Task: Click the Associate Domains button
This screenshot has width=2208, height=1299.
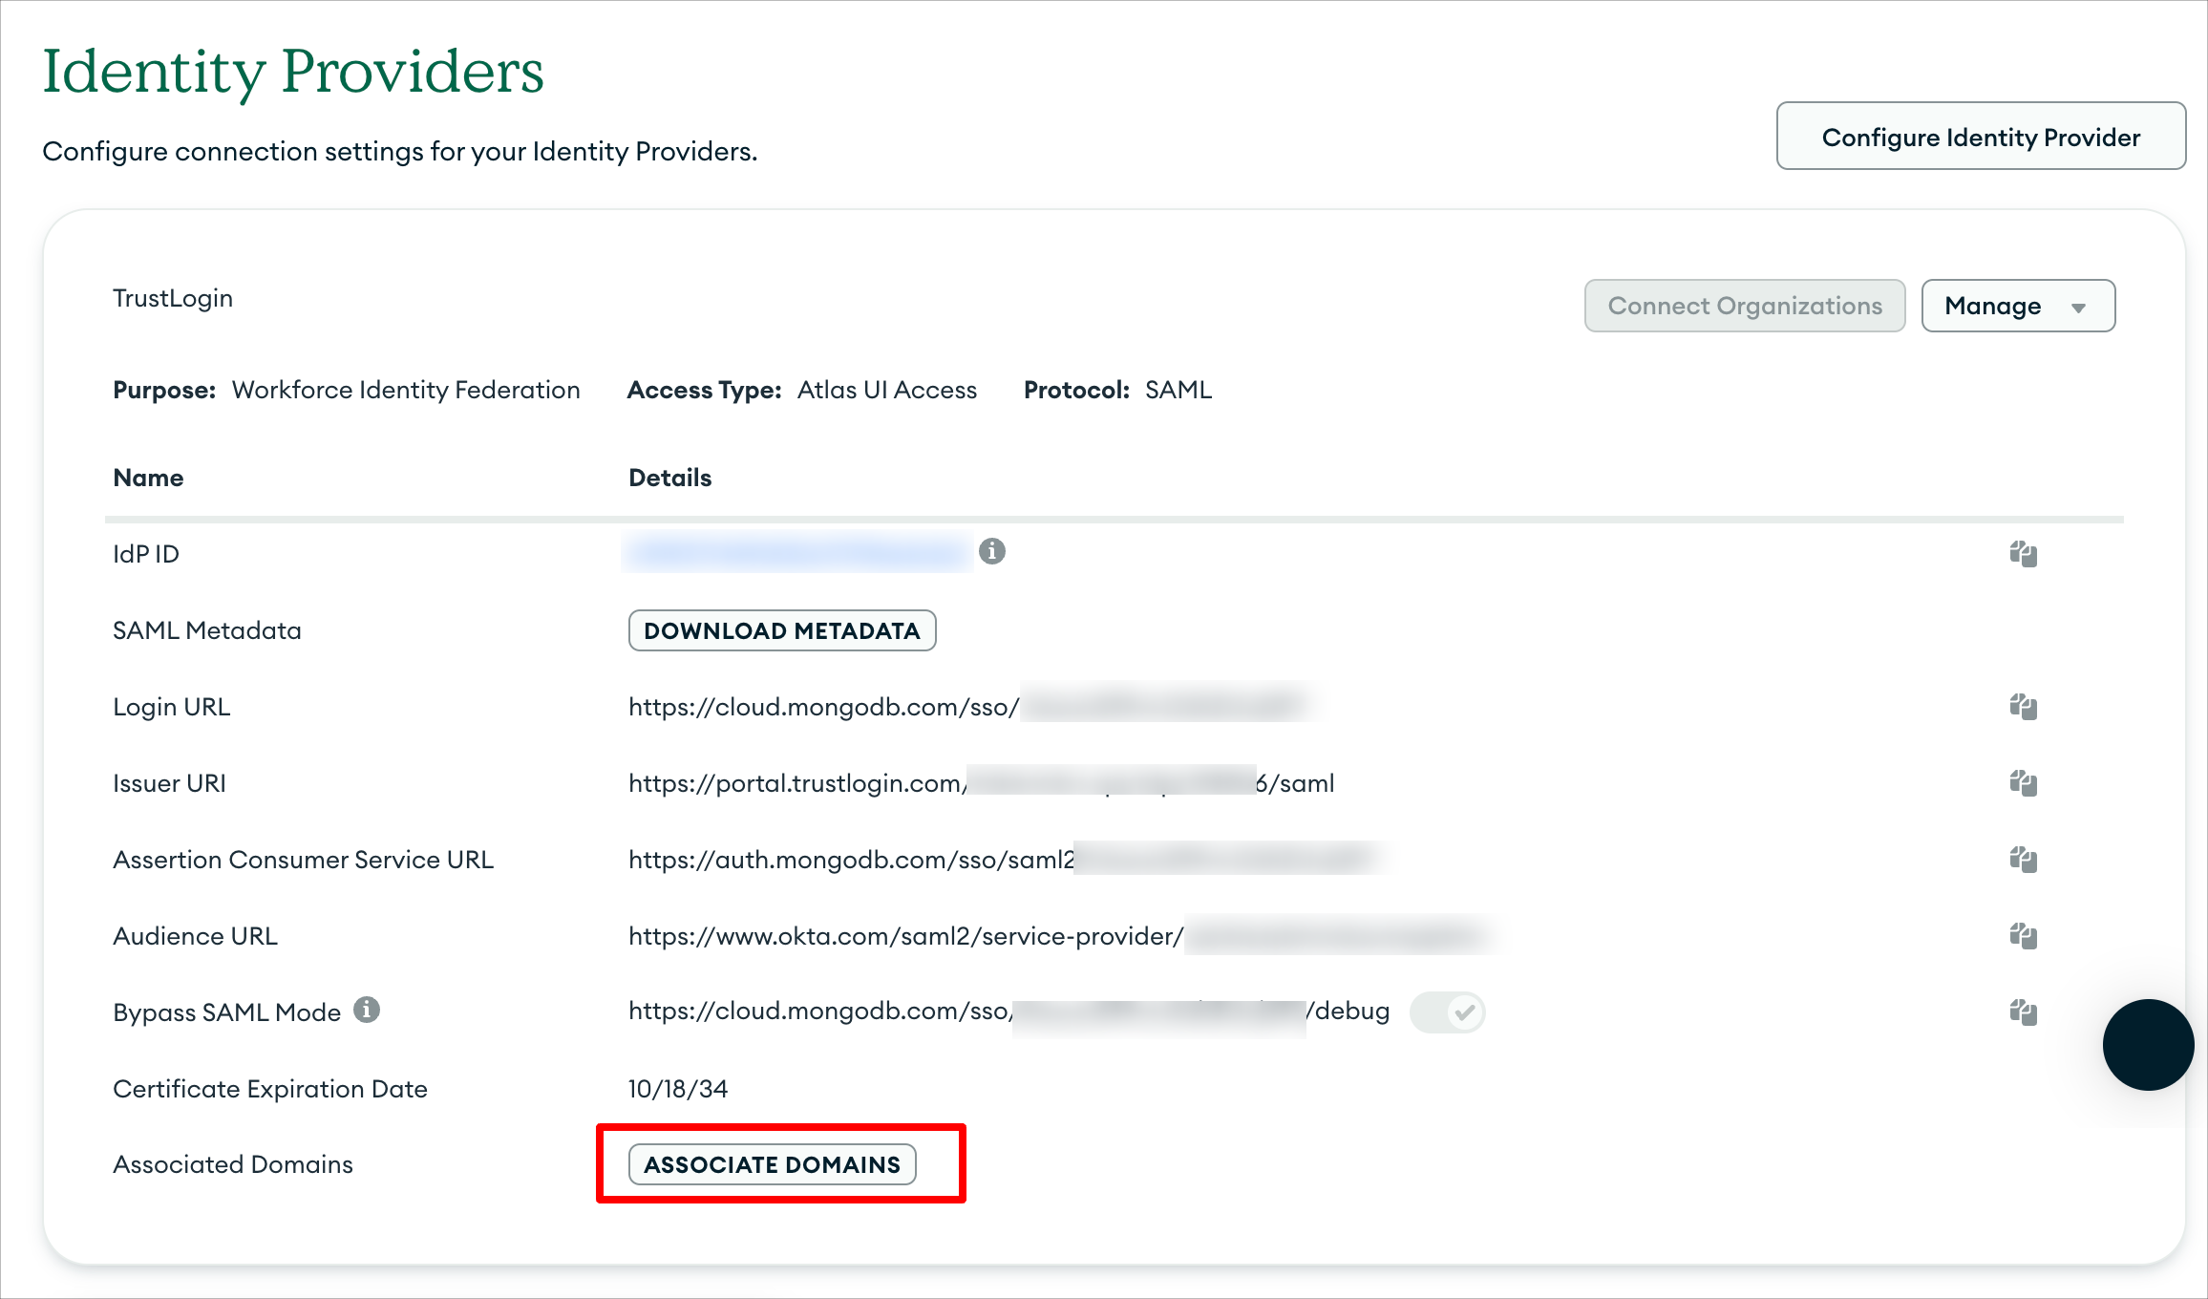Action: [x=773, y=1164]
